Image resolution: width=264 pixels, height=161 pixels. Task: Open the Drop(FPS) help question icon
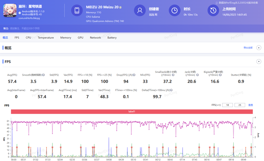click(134, 75)
